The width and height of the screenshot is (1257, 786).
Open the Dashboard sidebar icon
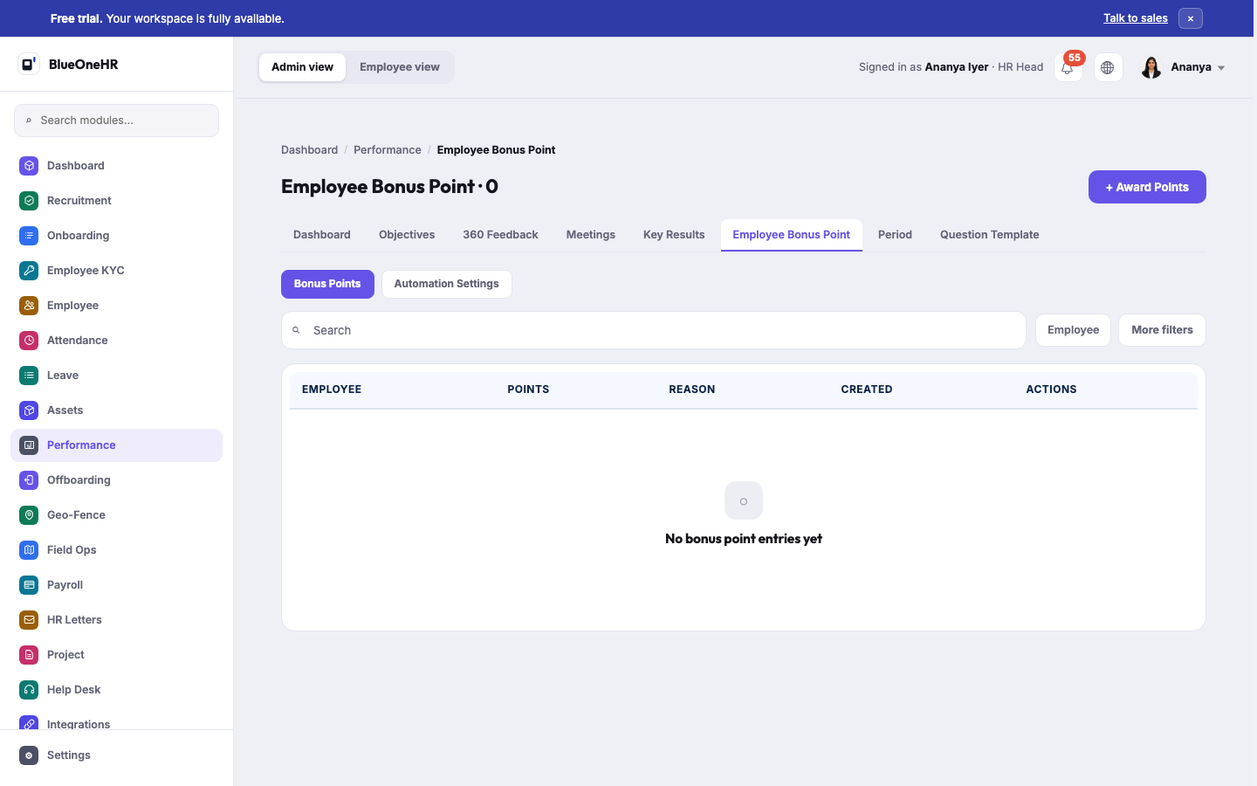29,165
